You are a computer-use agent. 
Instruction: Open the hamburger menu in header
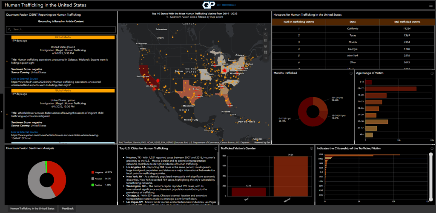tap(430, 6)
